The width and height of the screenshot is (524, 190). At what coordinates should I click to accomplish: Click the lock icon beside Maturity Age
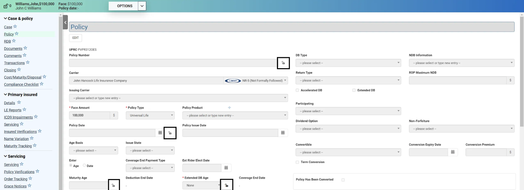[x=113, y=185]
